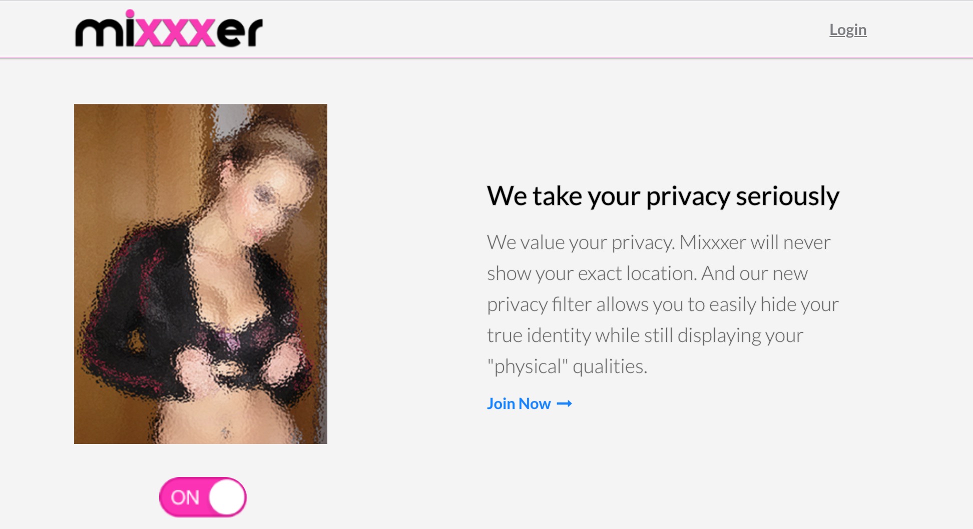Click the blurred profile photo
Image resolution: width=973 pixels, height=529 pixels.
(x=201, y=274)
